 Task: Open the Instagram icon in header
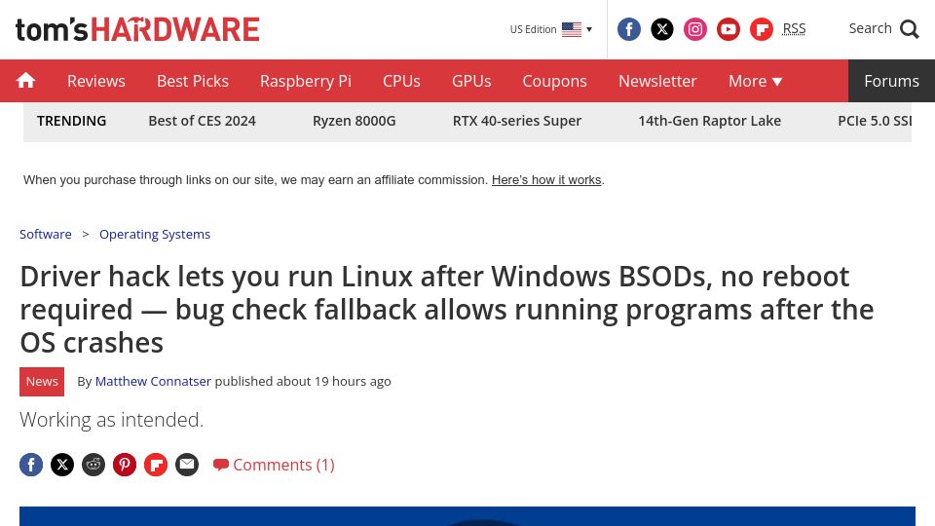coord(694,29)
